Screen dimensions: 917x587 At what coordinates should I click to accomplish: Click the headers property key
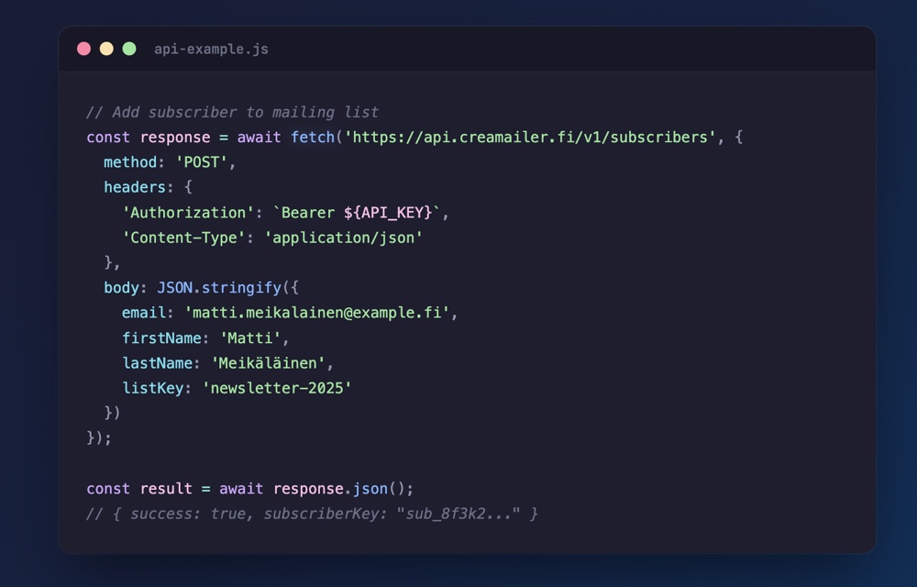click(x=135, y=187)
